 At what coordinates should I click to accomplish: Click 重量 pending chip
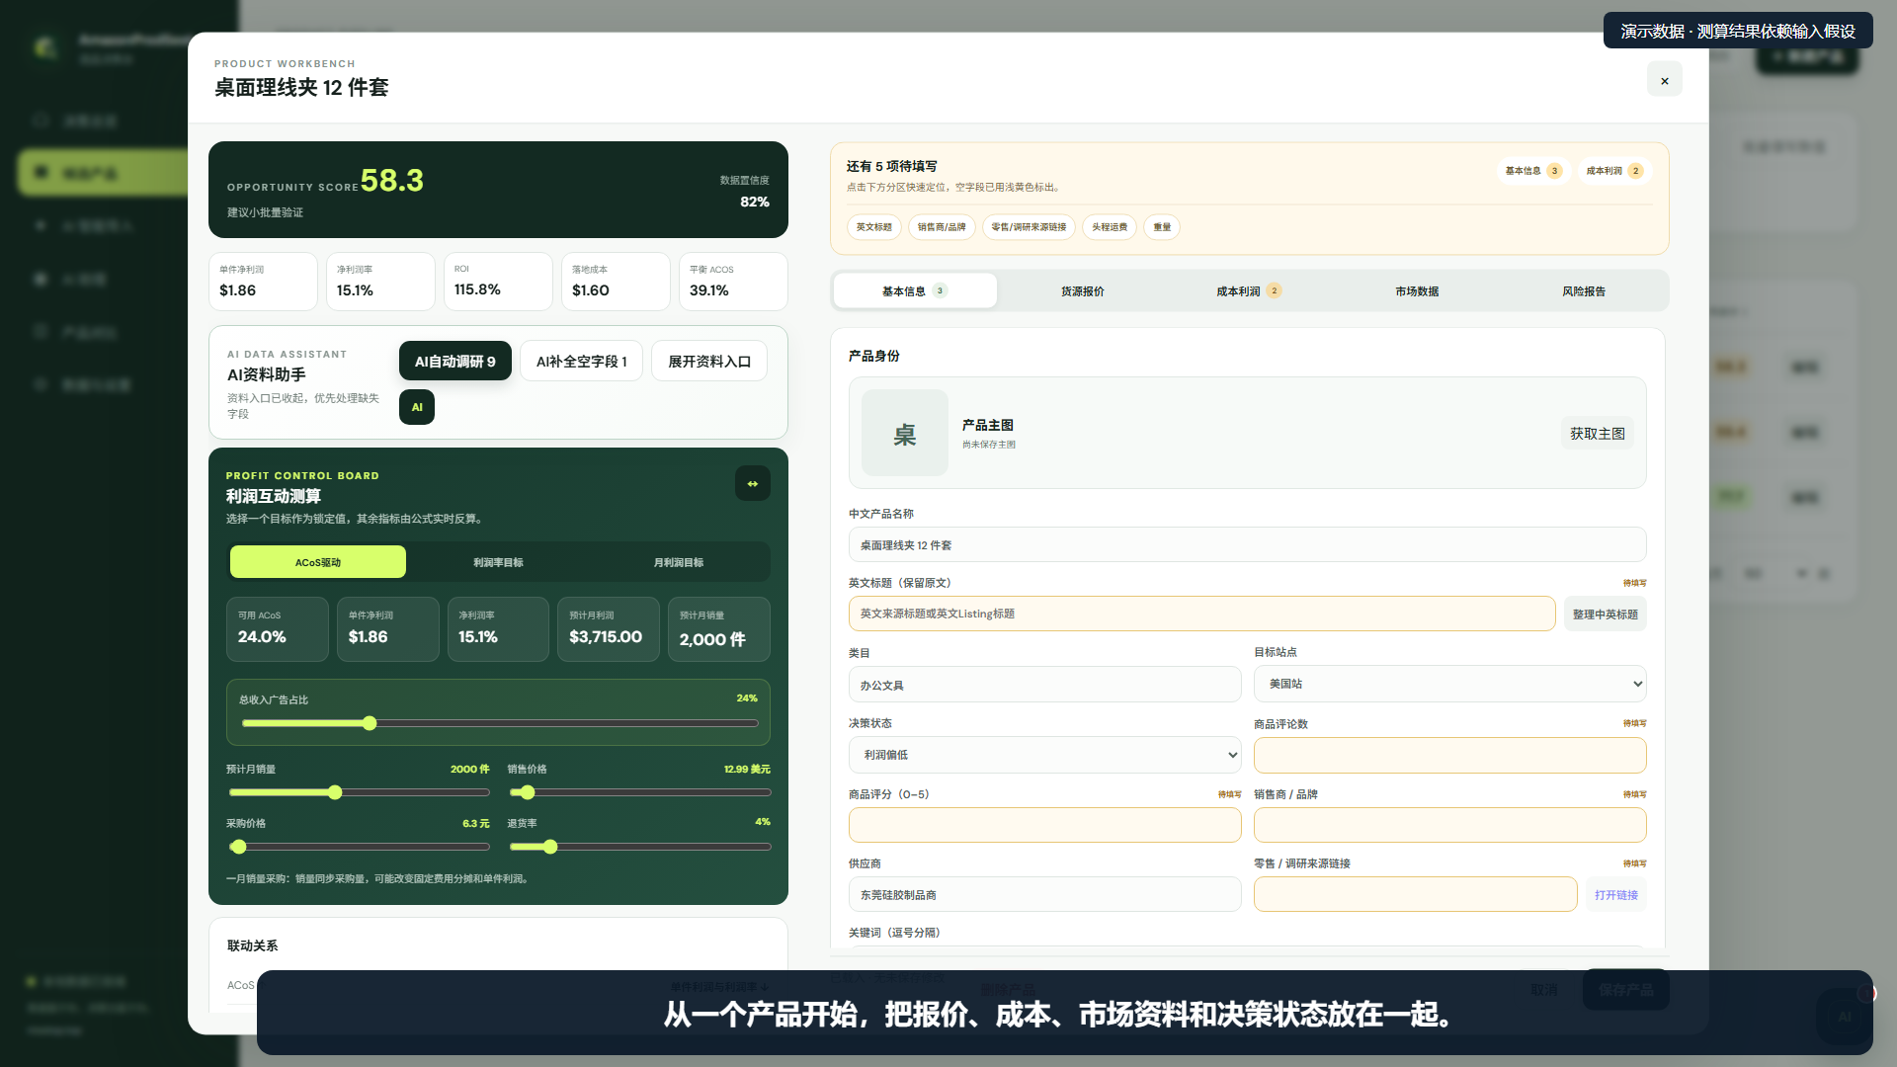pos(1162,227)
